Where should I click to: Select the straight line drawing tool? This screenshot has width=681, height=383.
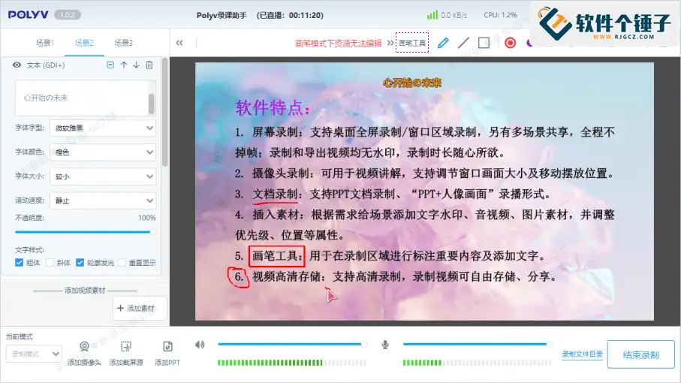pyautogui.click(x=463, y=43)
